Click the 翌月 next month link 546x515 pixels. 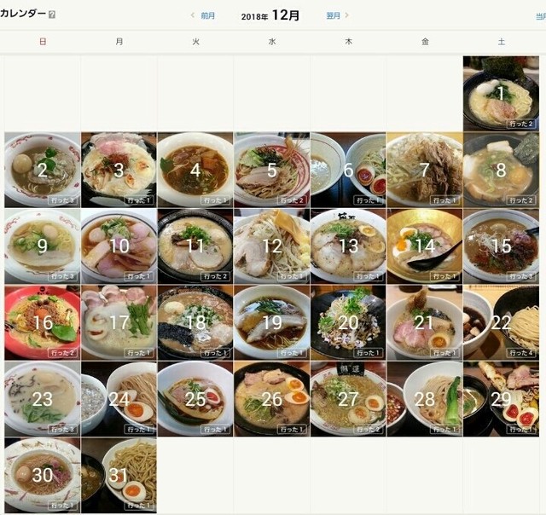coord(333,15)
